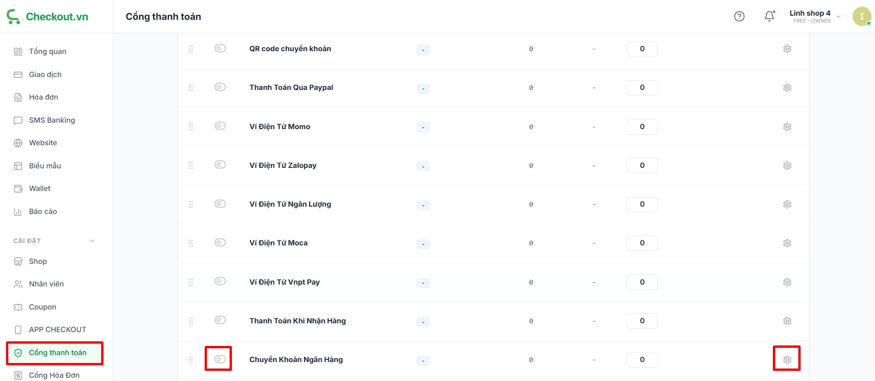
Task: Open the help question mark icon
Action: [x=739, y=17]
